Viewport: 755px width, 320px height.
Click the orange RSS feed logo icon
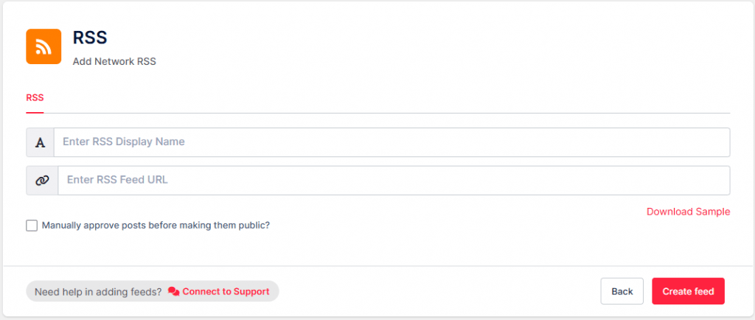(x=44, y=46)
